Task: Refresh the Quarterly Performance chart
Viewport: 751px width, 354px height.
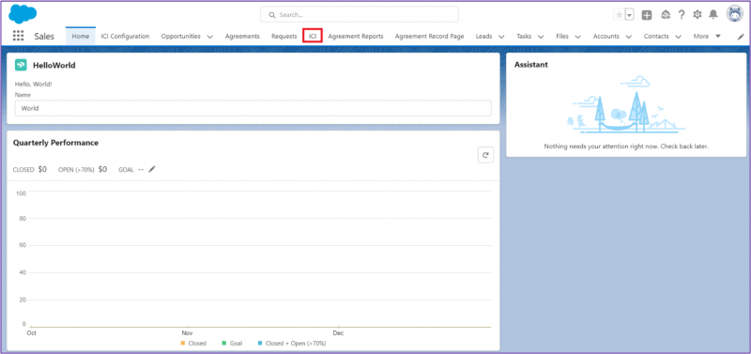Action: click(485, 155)
